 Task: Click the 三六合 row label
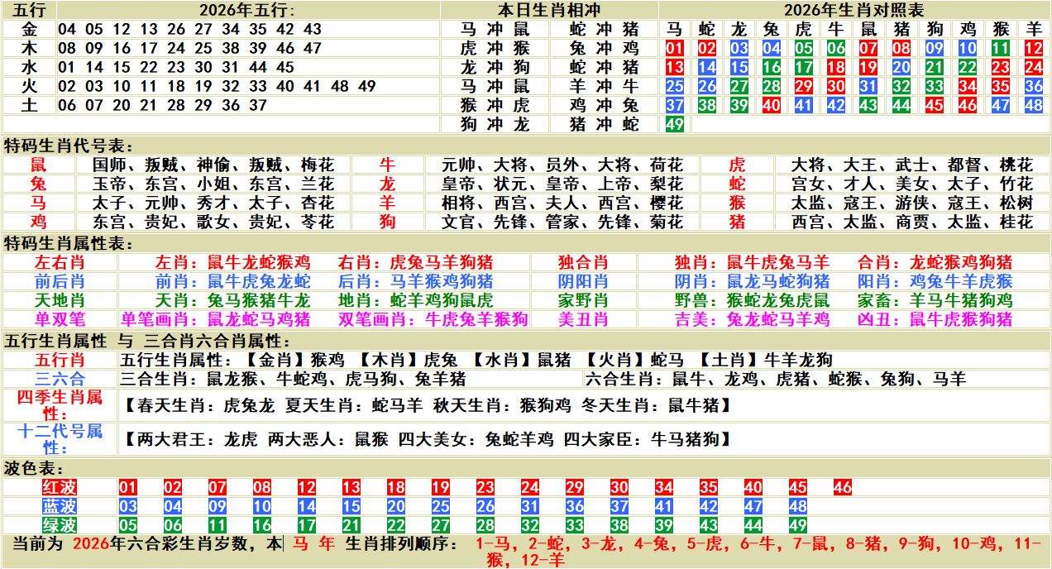pyautogui.click(x=60, y=379)
